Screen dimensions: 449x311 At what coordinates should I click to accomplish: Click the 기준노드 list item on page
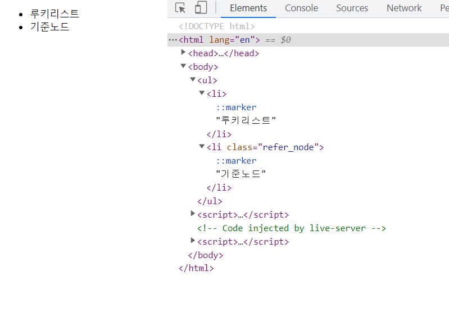point(50,27)
